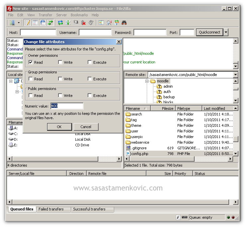Open Site Manager dropdown arrow
This screenshot has width=246, height=227.
click(x=19, y=23)
